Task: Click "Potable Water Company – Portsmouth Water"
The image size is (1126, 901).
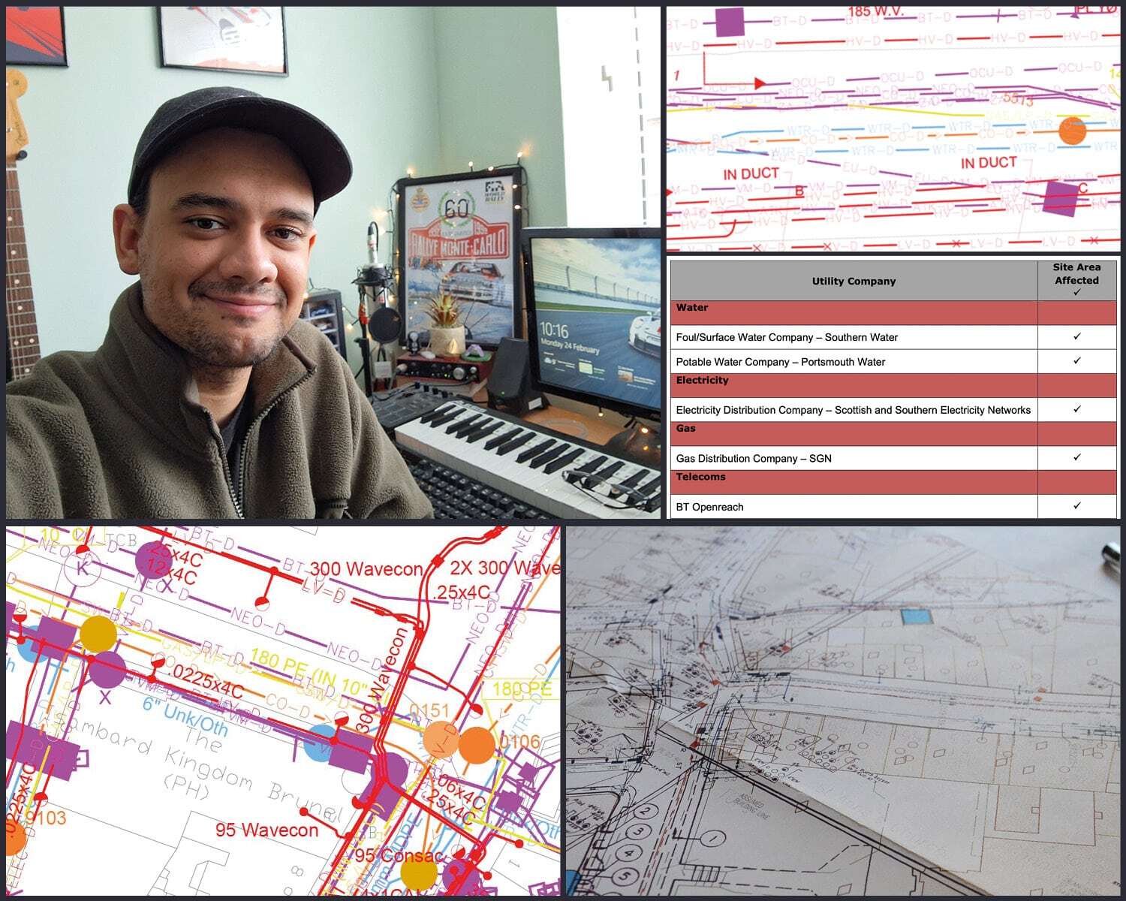Action: coord(781,362)
